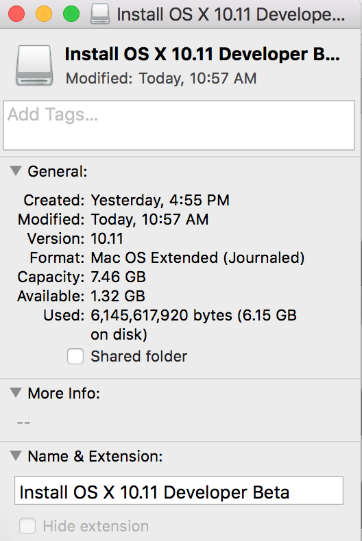Collapse the General section triangle
Viewport: 362px width, 541px height.
click(16, 171)
